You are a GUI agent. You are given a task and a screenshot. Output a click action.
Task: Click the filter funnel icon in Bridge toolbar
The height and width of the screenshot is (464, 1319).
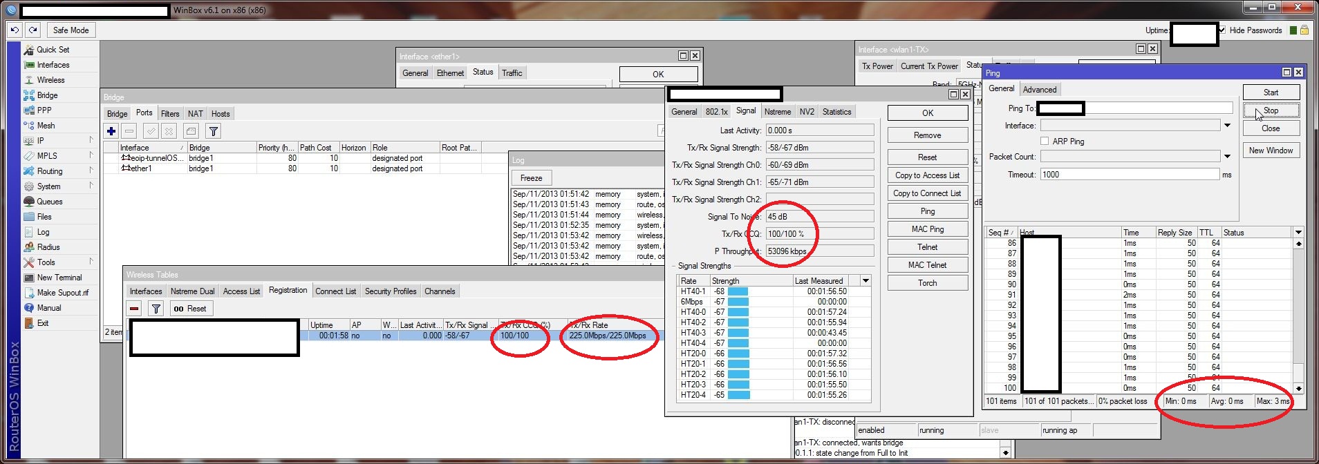214,131
